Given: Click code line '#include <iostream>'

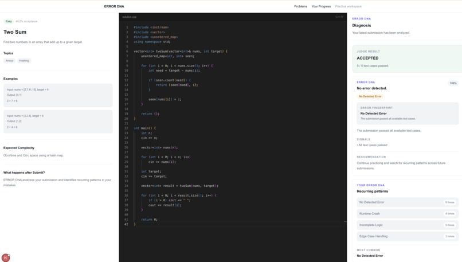Looking at the screenshot, I should pos(151,27).
